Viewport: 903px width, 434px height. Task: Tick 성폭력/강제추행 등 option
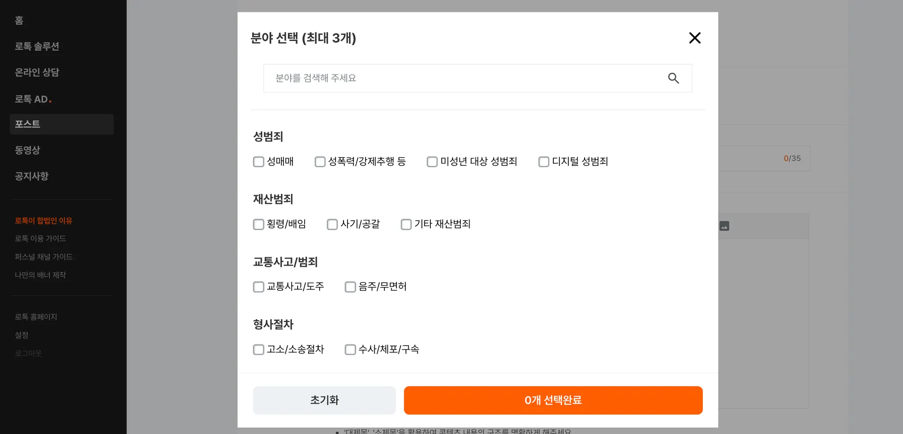pyautogui.click(x=320, y=162)
